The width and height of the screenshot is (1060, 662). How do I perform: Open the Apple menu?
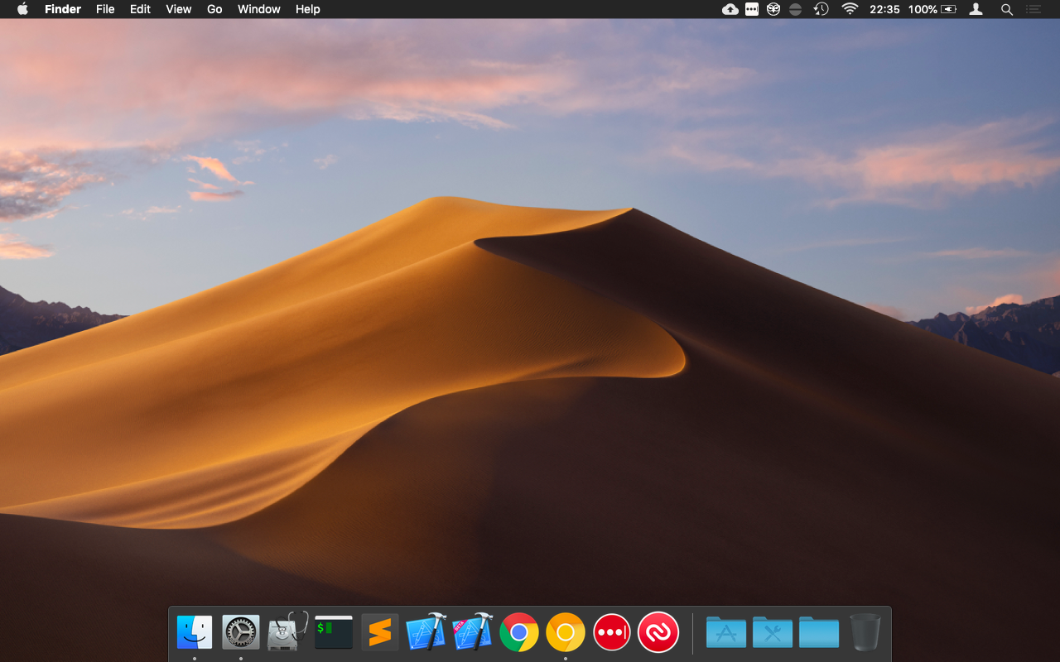point(22,9)
